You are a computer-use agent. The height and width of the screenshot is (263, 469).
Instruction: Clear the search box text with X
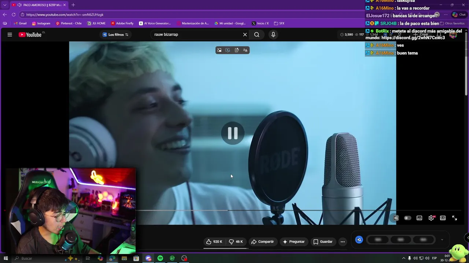point(245,35)
